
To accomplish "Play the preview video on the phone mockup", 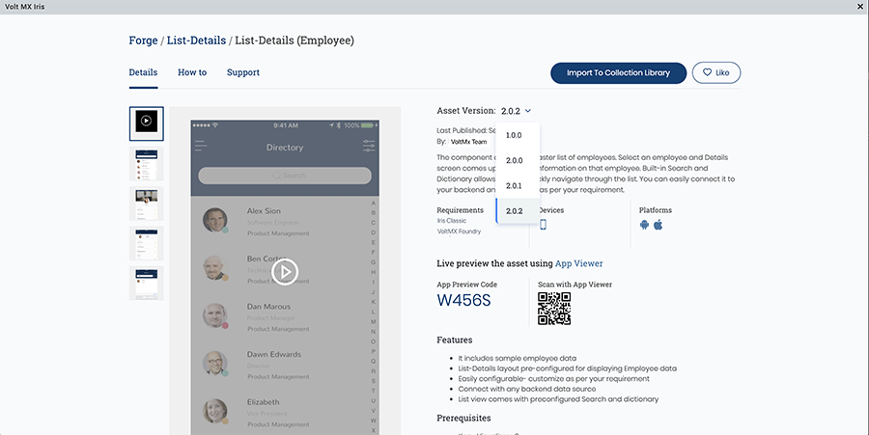I will pos(284,273).
